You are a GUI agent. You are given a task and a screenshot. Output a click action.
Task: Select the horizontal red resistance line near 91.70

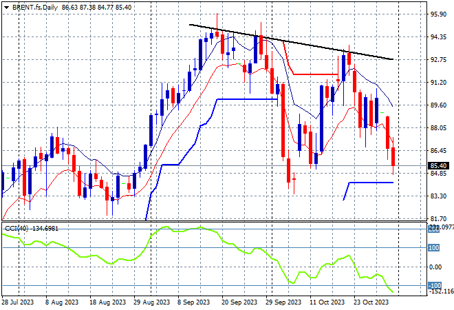pos(316,74)
